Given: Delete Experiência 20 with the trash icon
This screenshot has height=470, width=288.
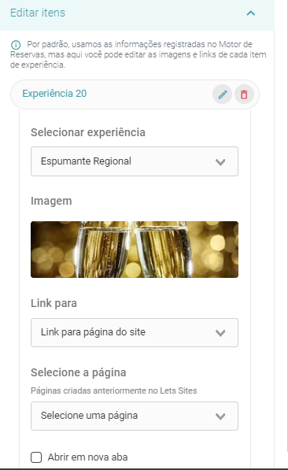Looking at the screenshot, I should 244,94.
